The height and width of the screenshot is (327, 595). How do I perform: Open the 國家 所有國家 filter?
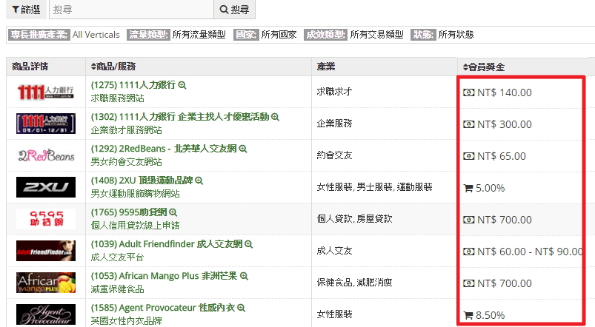pyautogui.click(x=265, y=35)
